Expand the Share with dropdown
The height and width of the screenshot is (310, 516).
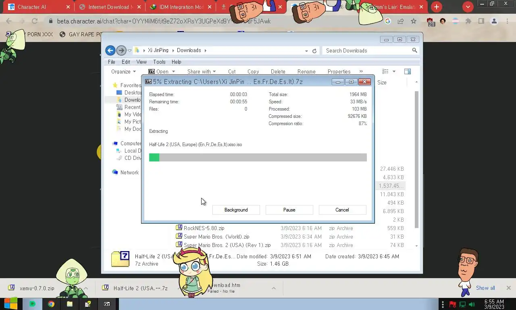pos(201,71)
